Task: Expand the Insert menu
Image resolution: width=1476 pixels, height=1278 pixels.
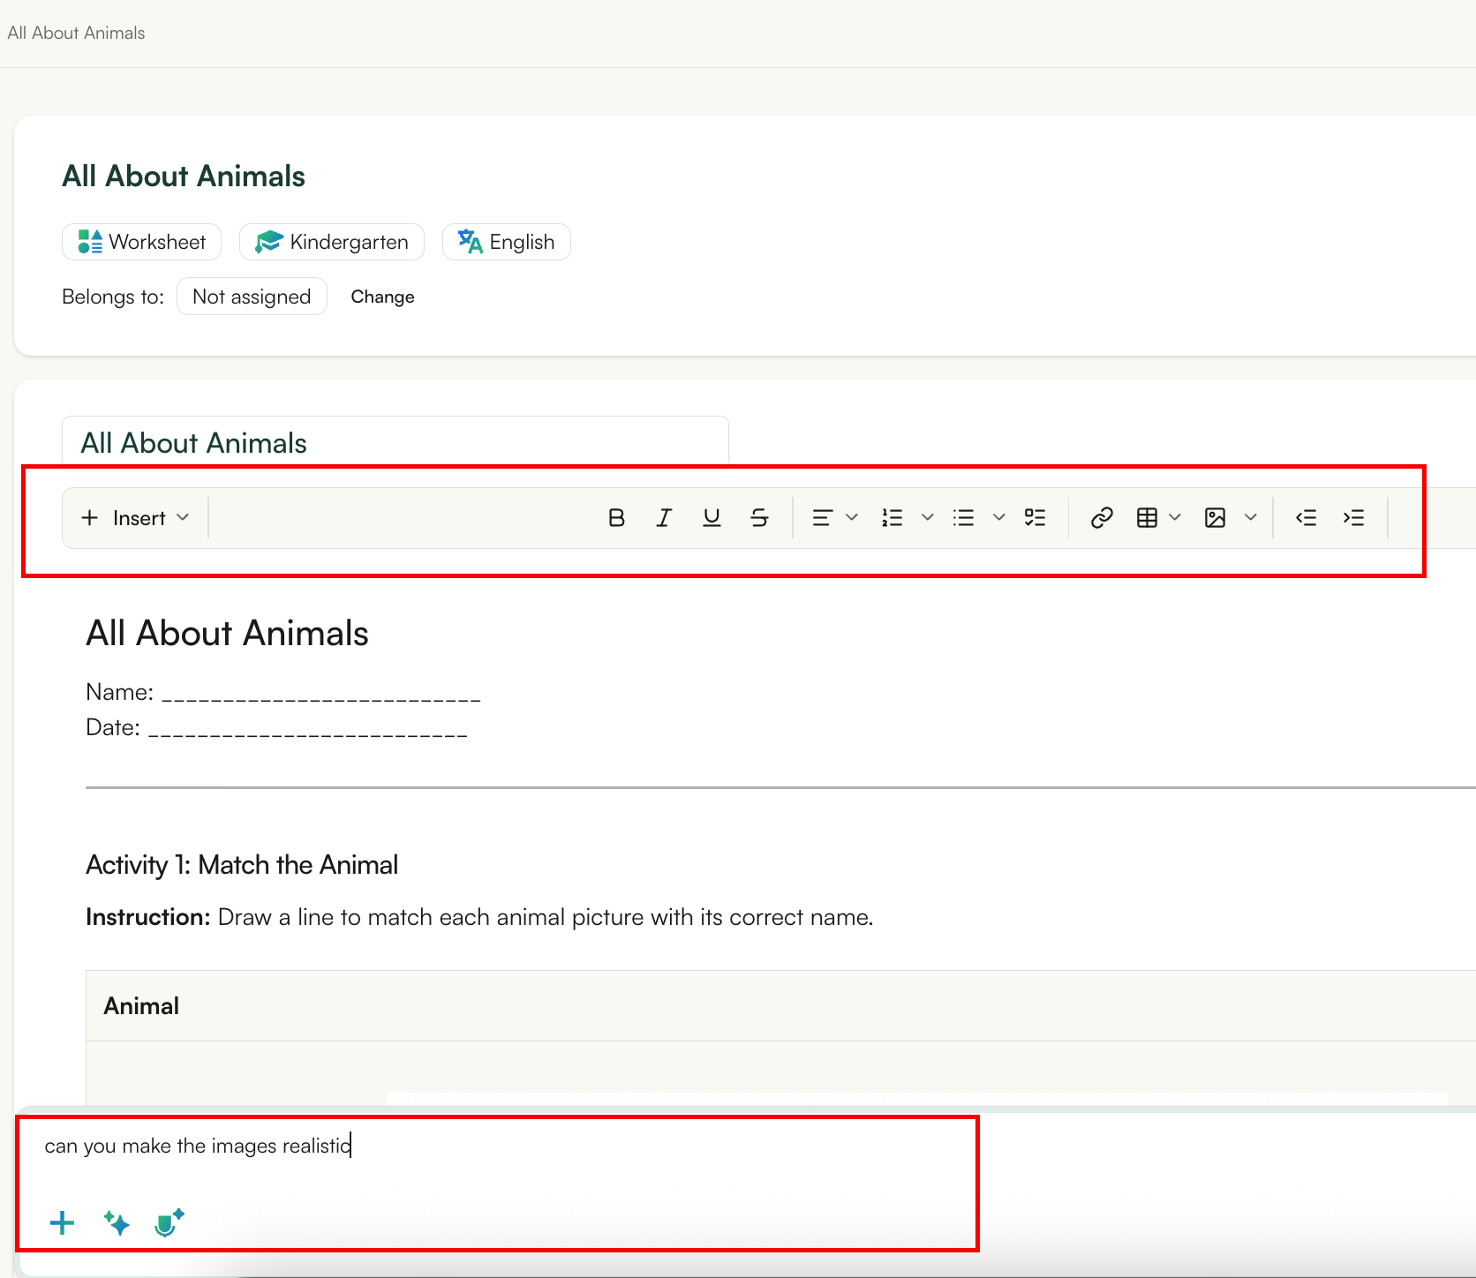Action: point(135,517)
